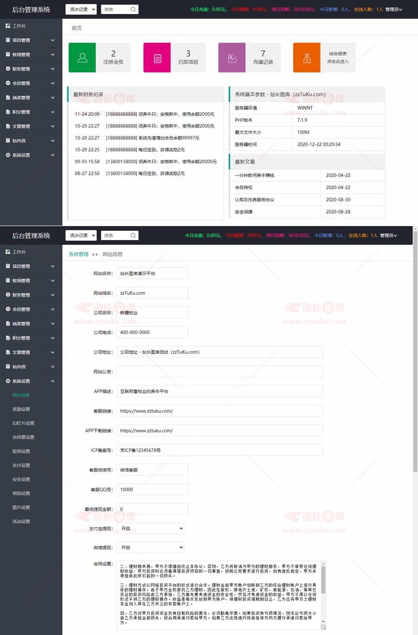
Task: Click the empty 网站公告 input field
Action: 220,371
